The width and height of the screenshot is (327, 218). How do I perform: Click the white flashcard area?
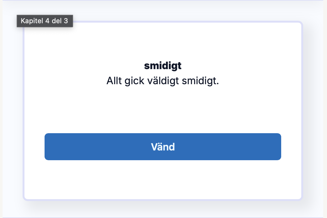pyautogui.click(x=163, y=110)
